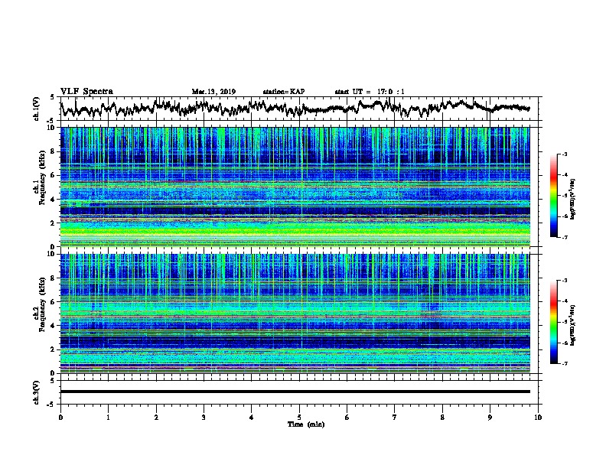Image resolution: width=606 pixels, height=468 pixels.
Task: Click the "start UT = 17:0 :1" text
Action: (370, 92)
